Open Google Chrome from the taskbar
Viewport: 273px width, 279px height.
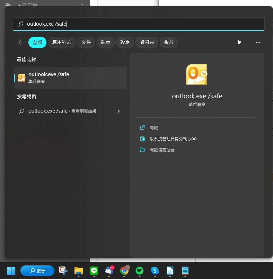point(124,270)
